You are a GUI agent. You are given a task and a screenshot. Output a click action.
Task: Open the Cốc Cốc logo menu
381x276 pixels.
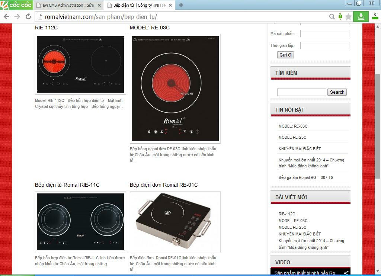[x=16, y=5]
